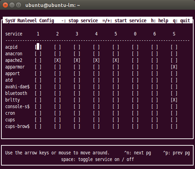Check cups checkbox under runlevel 2

click(x=58, y=120)
